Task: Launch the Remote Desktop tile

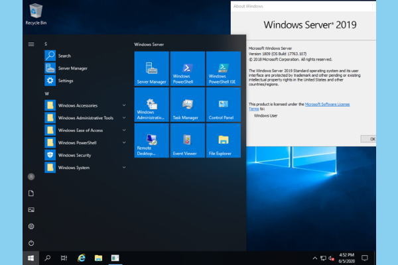Action: click(151, 140)
